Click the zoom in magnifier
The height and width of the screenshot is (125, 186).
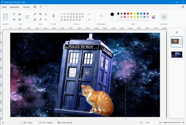coord(183,122)
